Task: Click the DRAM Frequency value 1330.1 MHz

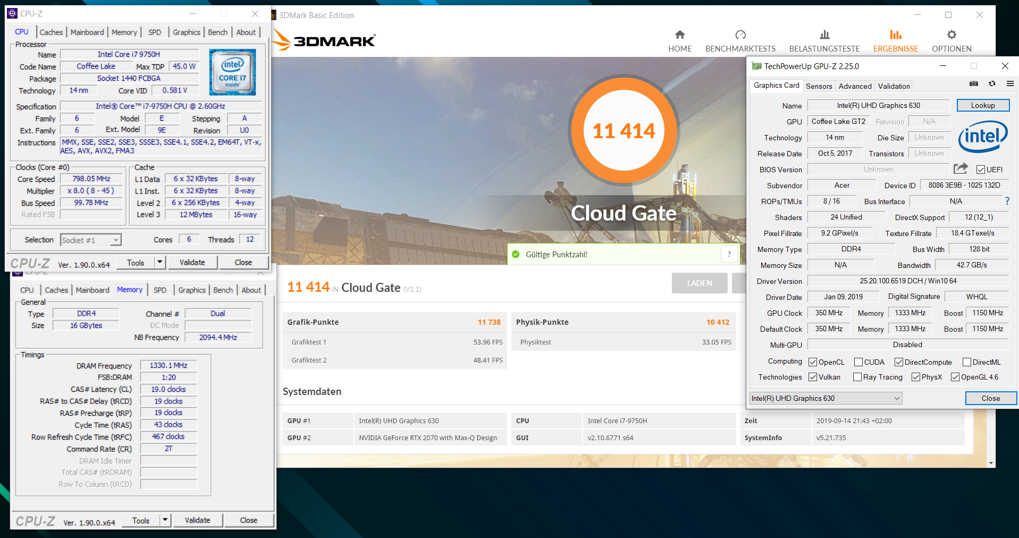Action: (168, 365)
